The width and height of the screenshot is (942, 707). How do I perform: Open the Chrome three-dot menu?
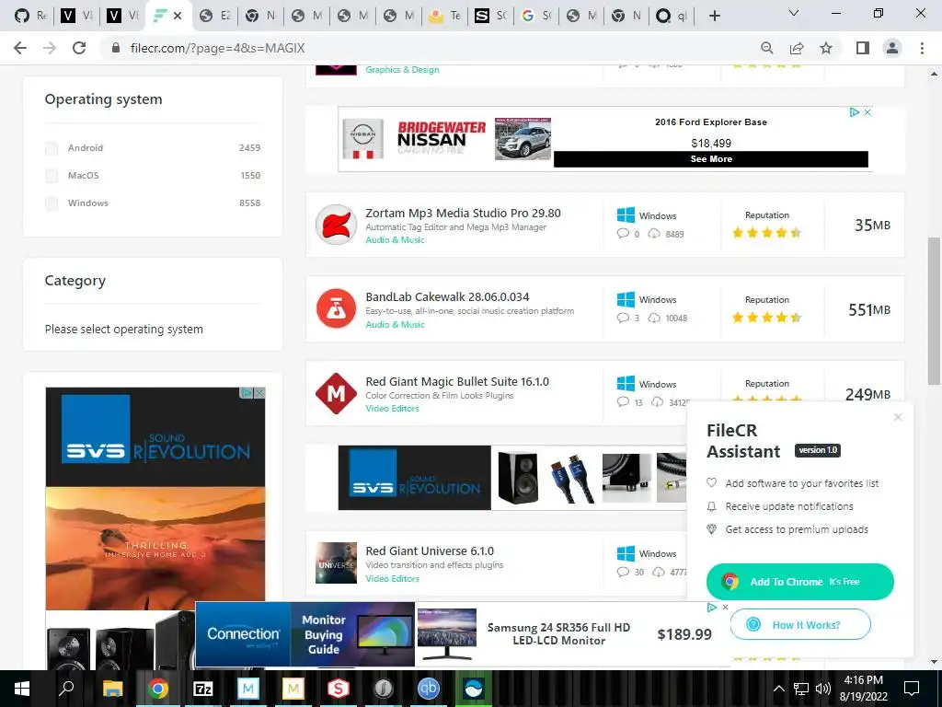[922, 48]
